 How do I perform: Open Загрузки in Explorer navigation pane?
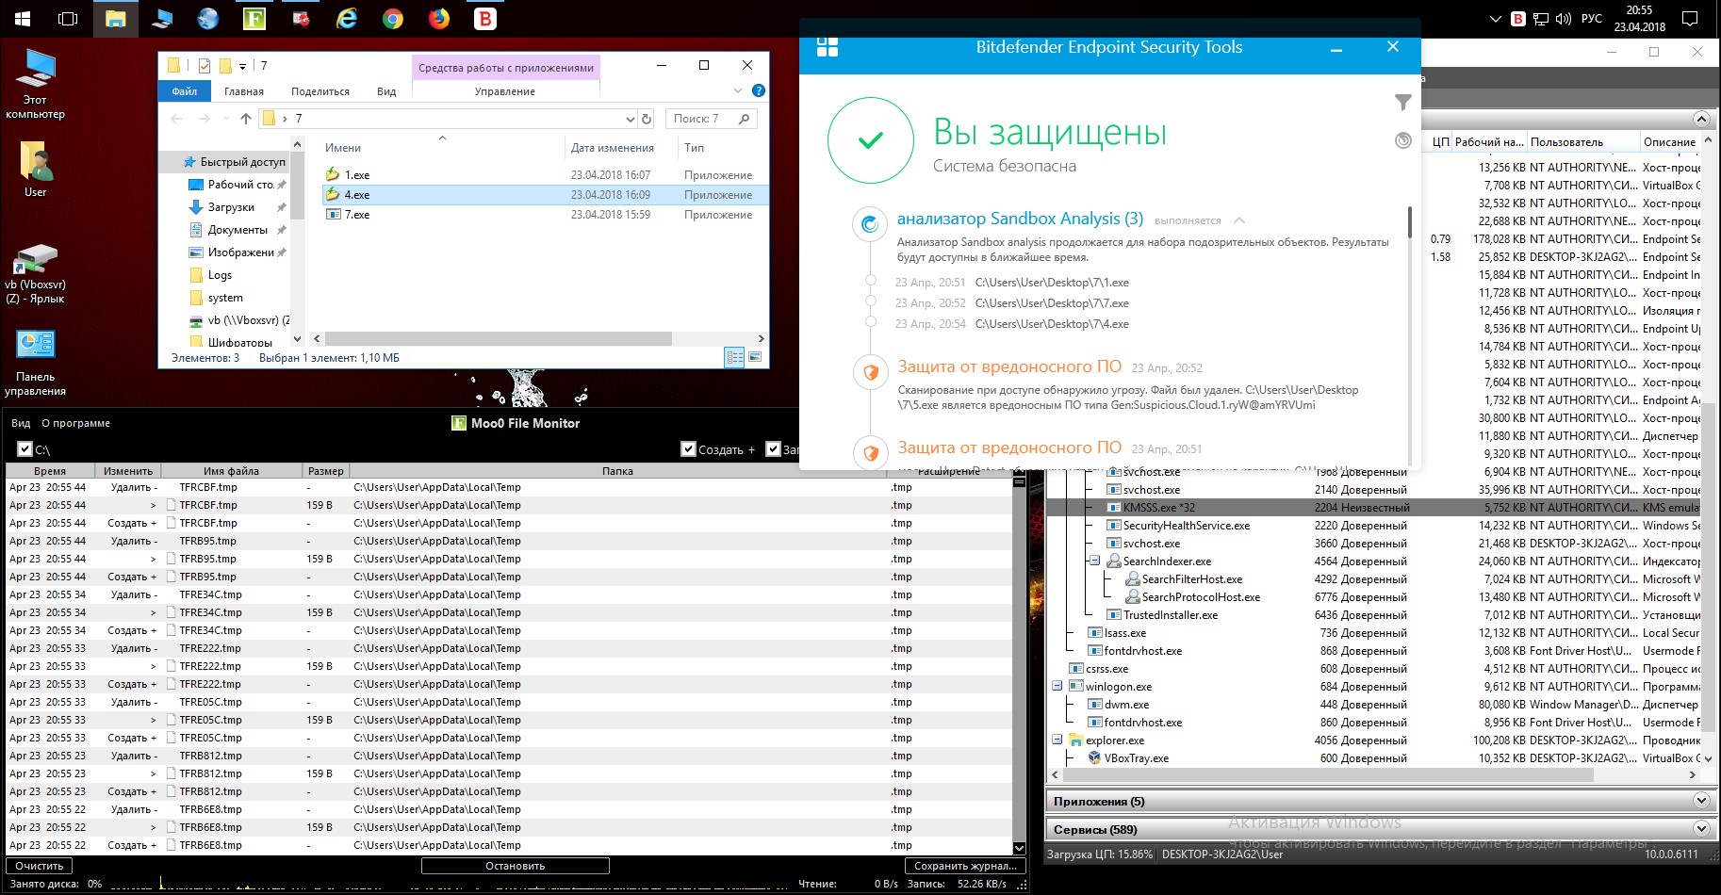pyautogui.click(x=230, y=207)
